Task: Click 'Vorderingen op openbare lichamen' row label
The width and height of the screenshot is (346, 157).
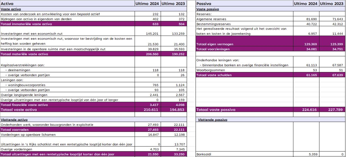Action: pyautogui.click(x=28, y=135)
